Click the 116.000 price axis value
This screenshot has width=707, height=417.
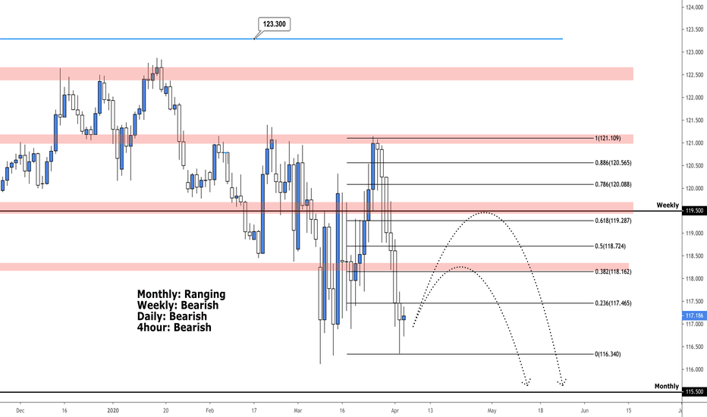click(694, 370)
